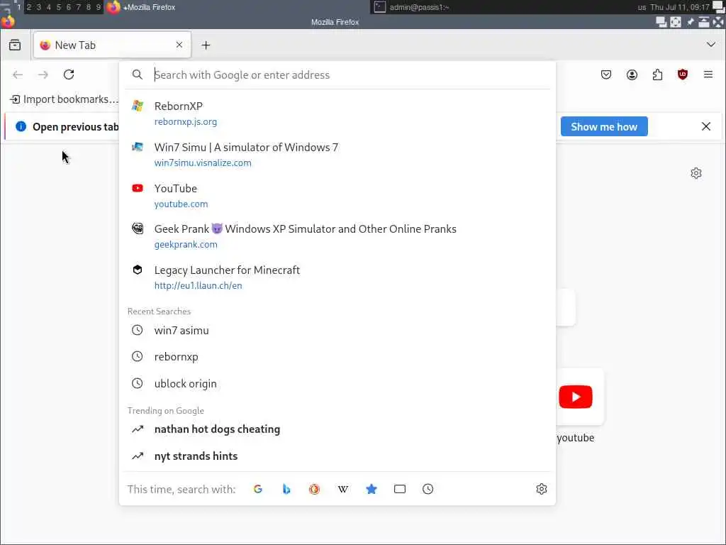Open the uBlock Origin shield icon
The height and width of the screenshot is (545, 726).
click(x=683, y=75)
